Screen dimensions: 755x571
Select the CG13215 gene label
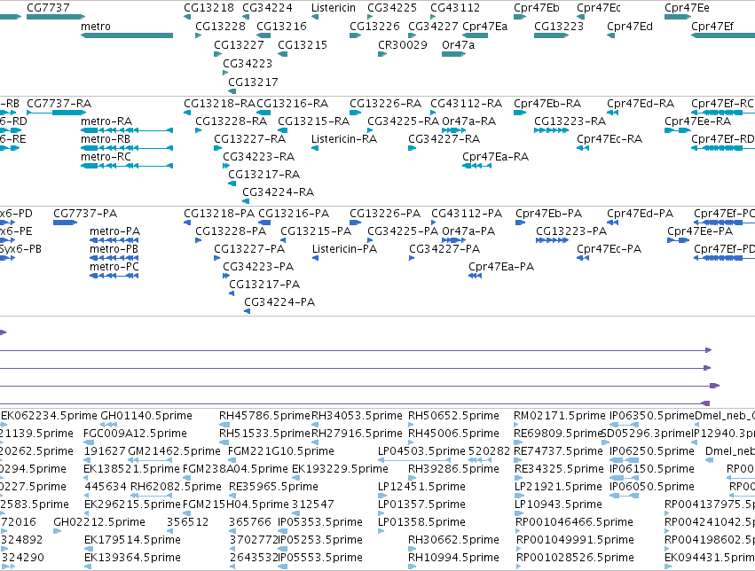(x=303, y=44)
